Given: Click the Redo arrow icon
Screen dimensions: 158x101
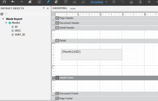Looking at the screenshot, I should tap(21, 2).
